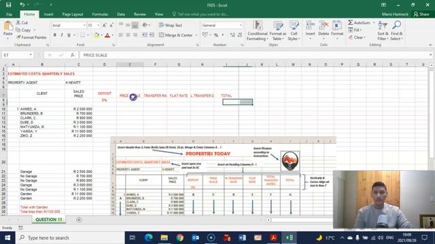435x244 pixels.
Task: Align text to the right
Action: click(135, 35)
